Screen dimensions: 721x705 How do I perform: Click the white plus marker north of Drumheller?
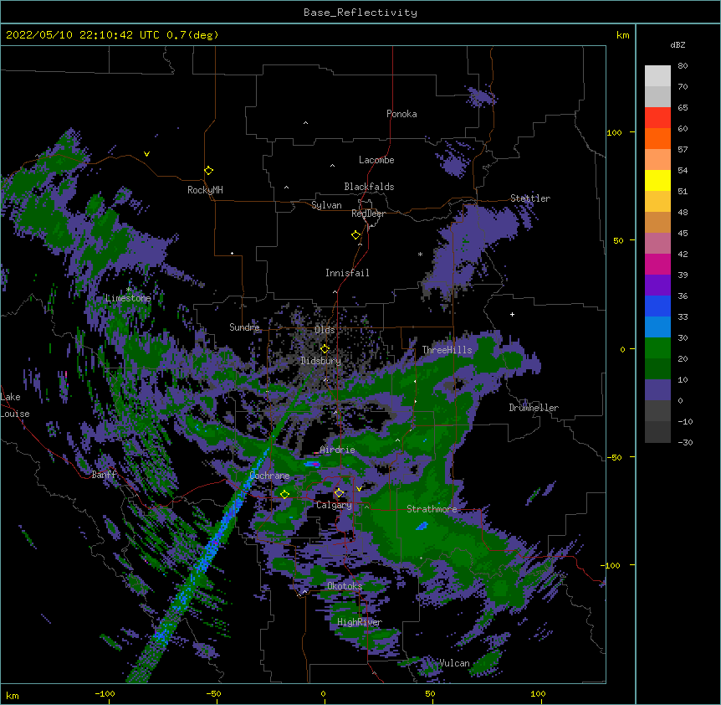(512, 314)
